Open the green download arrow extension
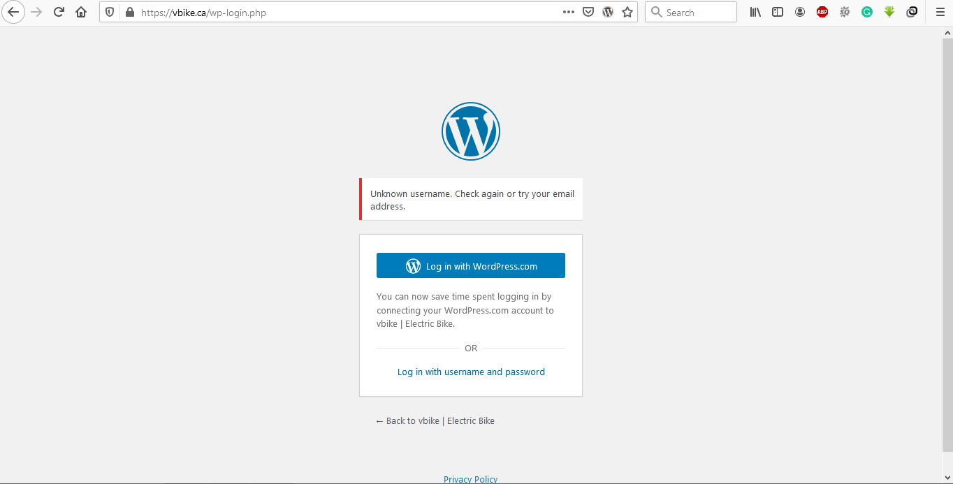 point(889,12)
